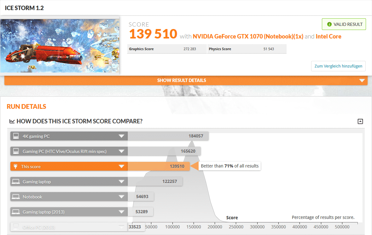Click the Gaming laptop icon
Screen dimensions: 372x235
16,182
